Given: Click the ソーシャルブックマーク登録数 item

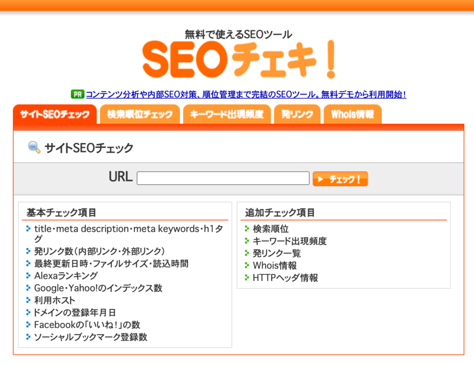Looking at the screenshot, I should (91, 337).
